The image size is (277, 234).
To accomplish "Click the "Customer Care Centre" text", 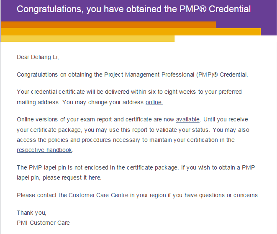I will click(98, 195).
